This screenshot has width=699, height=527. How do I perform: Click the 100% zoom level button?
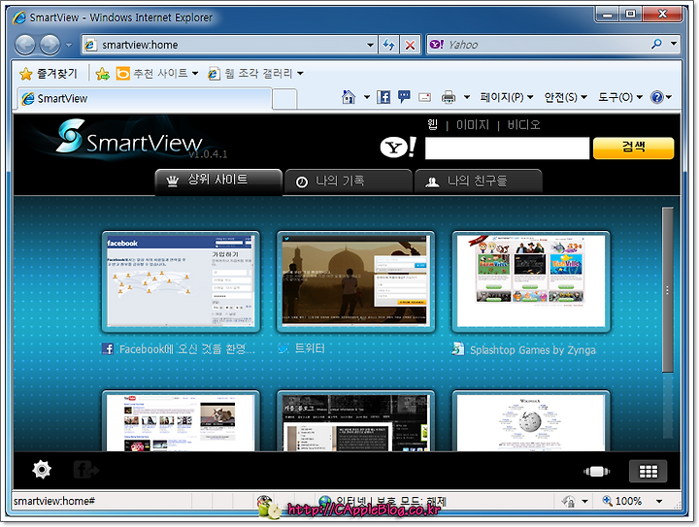click(x=622, y=501)
